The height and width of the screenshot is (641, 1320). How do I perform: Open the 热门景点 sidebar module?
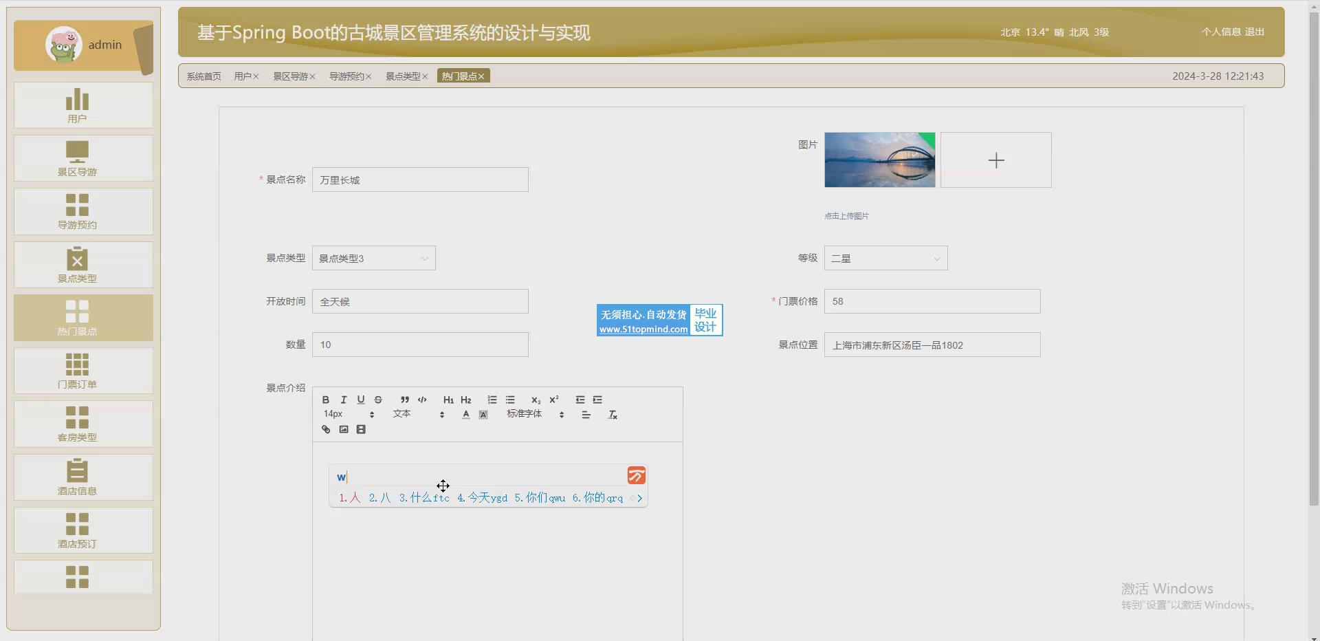[x=83, y=318]
